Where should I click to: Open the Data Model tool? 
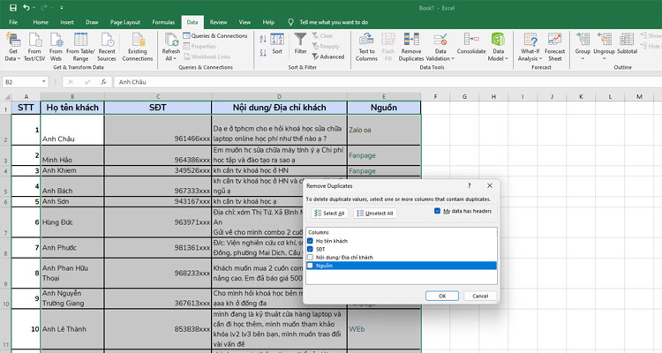tap(498, 47)
